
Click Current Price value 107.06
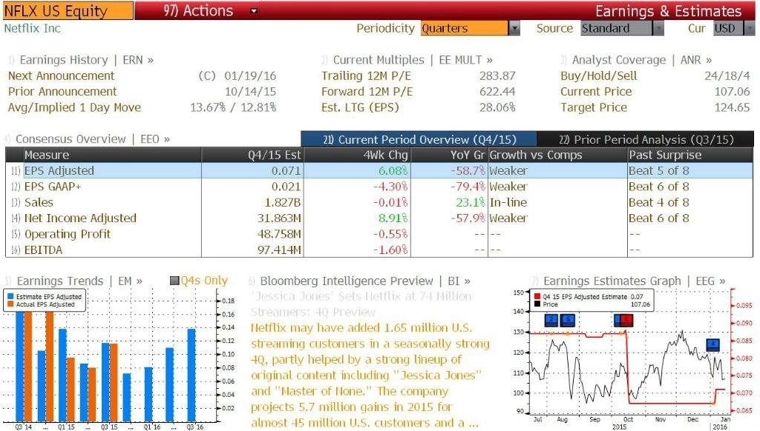[x=732, y=91]
